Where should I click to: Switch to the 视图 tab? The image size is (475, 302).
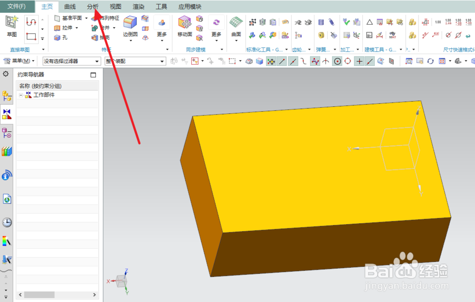115,7
